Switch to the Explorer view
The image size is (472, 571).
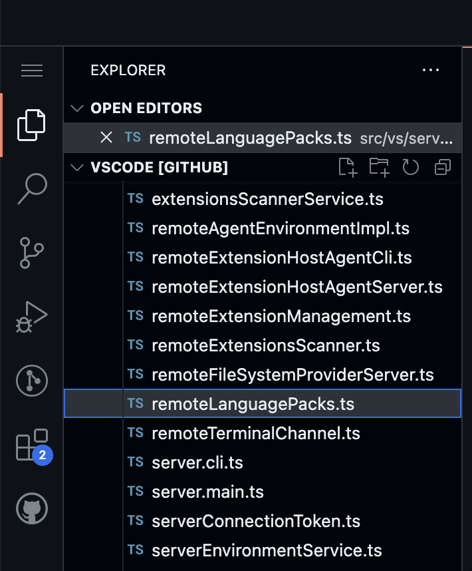[x=31, y=123]
